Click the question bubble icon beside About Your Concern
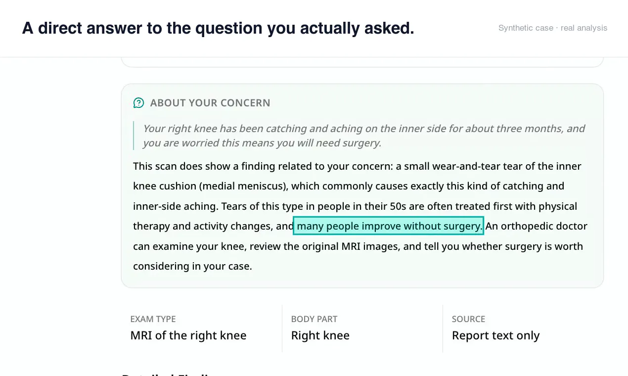The height and width of the screenshot is (376, 628). point(138,103)
